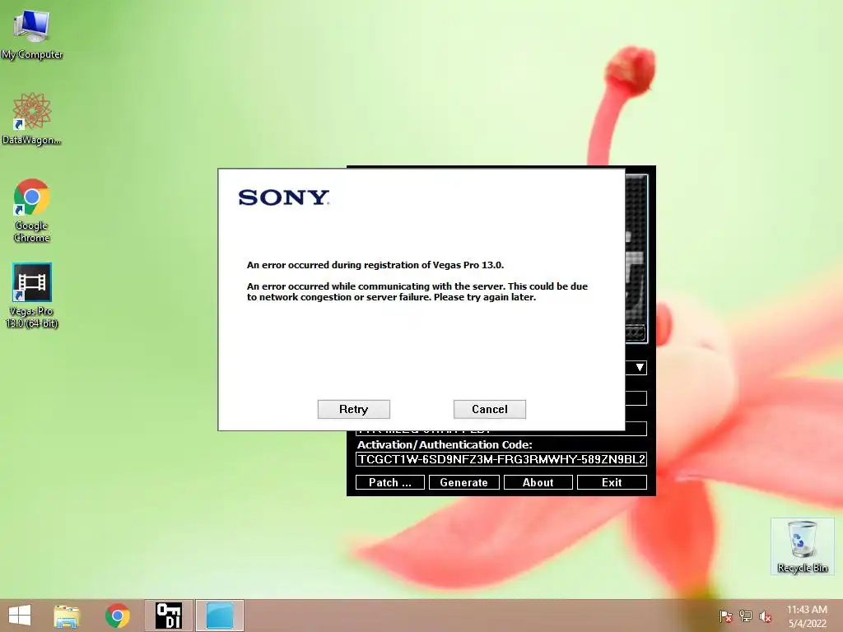Open the My Computer desktop icon

pyautogui.click(x=31, y=35)
